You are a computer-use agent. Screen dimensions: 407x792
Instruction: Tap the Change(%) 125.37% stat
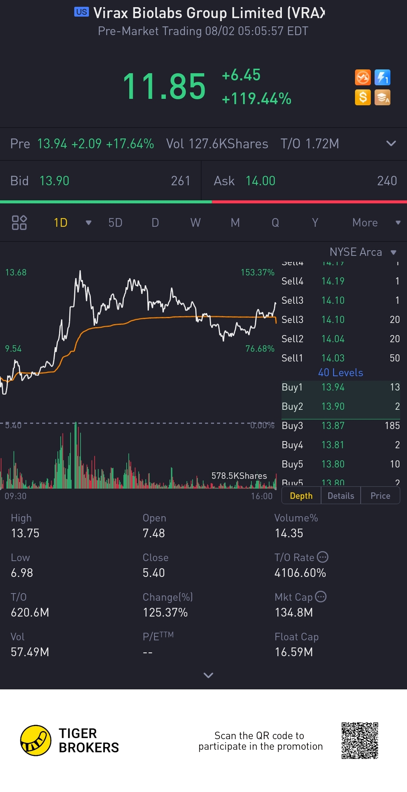168,605
